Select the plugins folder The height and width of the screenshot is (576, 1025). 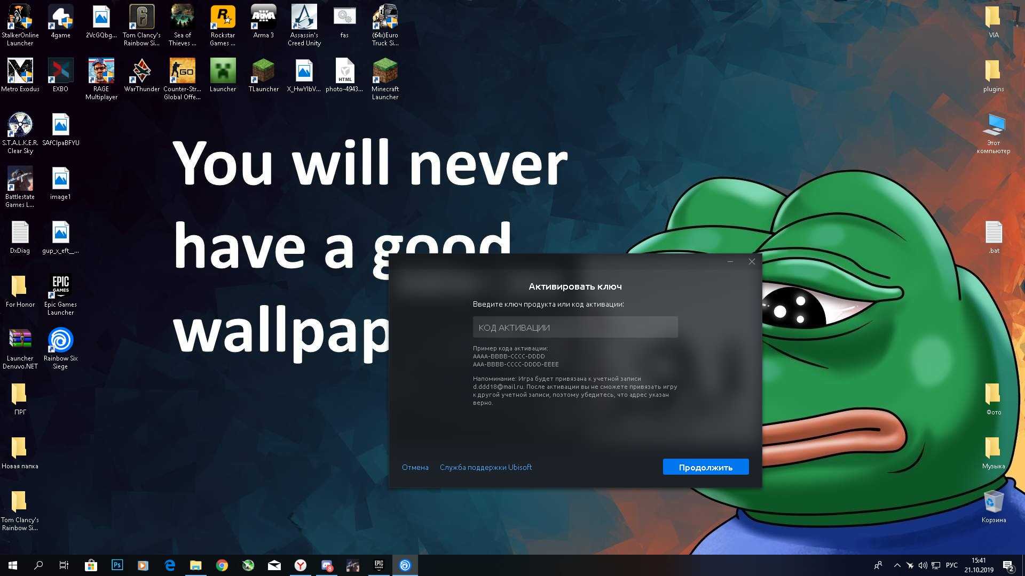click(993, 76)
